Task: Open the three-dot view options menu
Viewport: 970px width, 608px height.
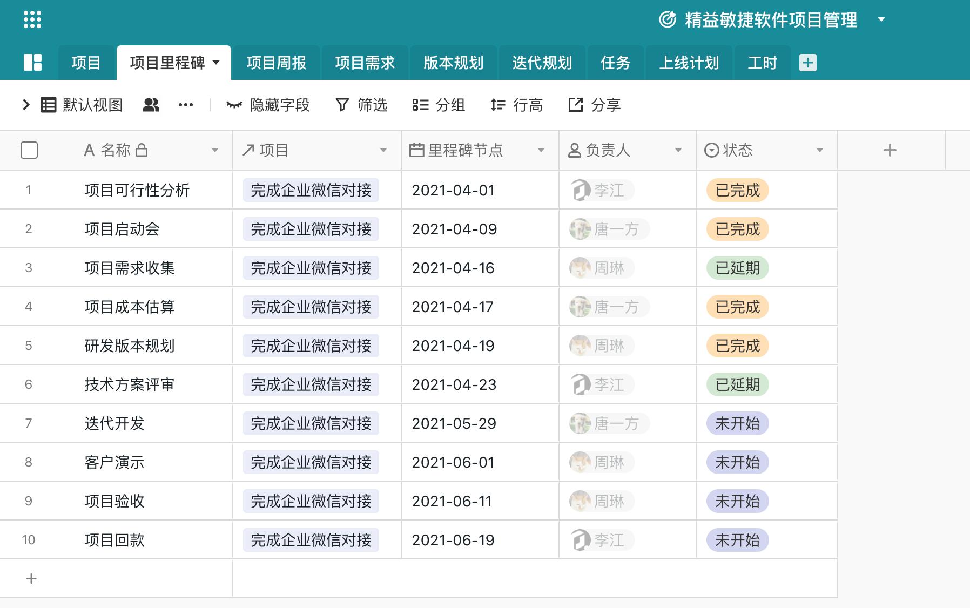Action: 185,105
